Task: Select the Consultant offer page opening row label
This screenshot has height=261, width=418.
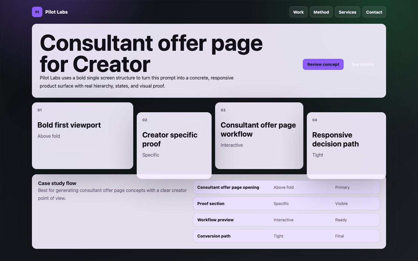Action: tap(228, 187)
